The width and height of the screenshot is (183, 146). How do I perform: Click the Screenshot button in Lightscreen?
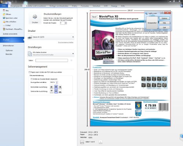(152, 23)
